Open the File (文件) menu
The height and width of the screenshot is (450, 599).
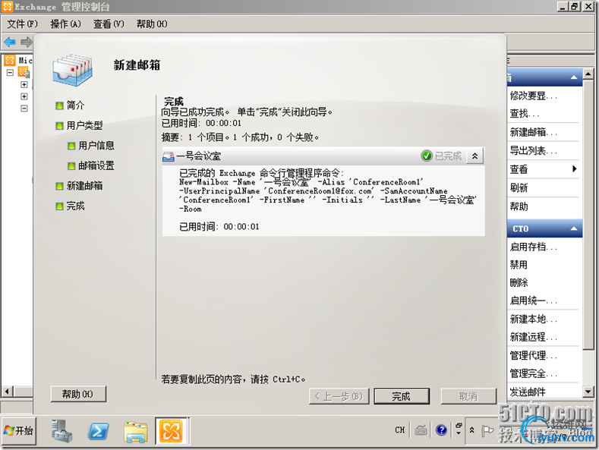[22, 24]
